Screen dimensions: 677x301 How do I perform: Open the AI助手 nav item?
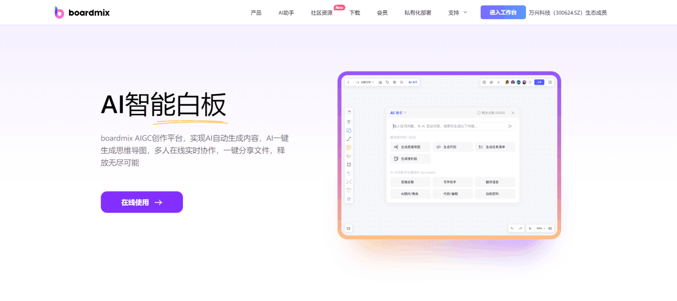pos(286,13)
